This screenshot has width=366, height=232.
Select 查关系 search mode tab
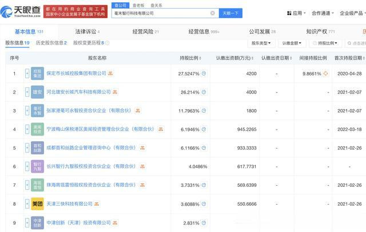click(x=156, y=5)
